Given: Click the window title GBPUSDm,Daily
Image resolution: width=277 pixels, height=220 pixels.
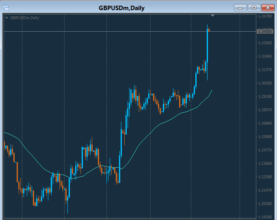Looking at the screenshot, I should [x=121, y=8].
